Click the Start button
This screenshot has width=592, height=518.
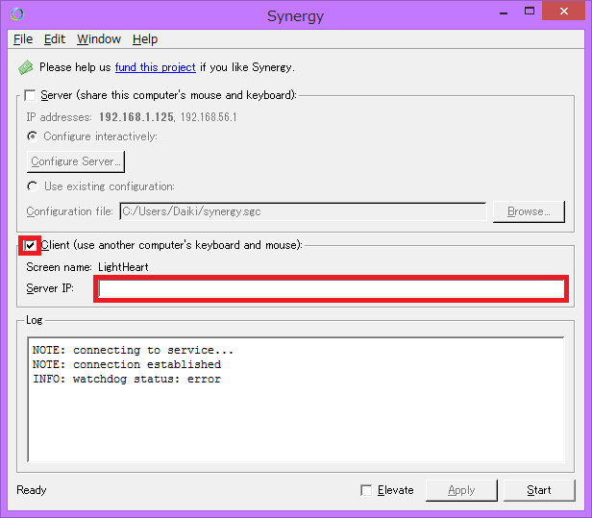(x=539, y=490)
